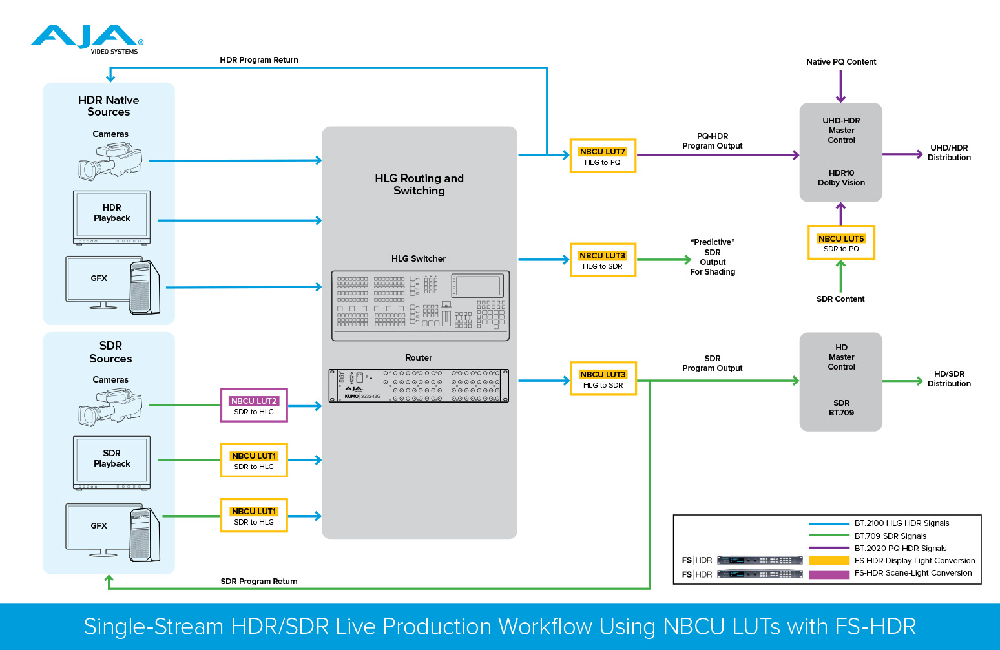This screenshot has height=650, width=1000.
Task: Click the top FS-HDR device in legend
Action: pyautogui.click(x=760, y=560)
